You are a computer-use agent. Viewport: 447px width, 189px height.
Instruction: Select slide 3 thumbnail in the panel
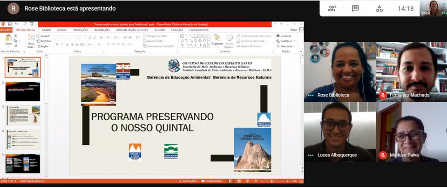pyautogui.click(x=23, y=115)
